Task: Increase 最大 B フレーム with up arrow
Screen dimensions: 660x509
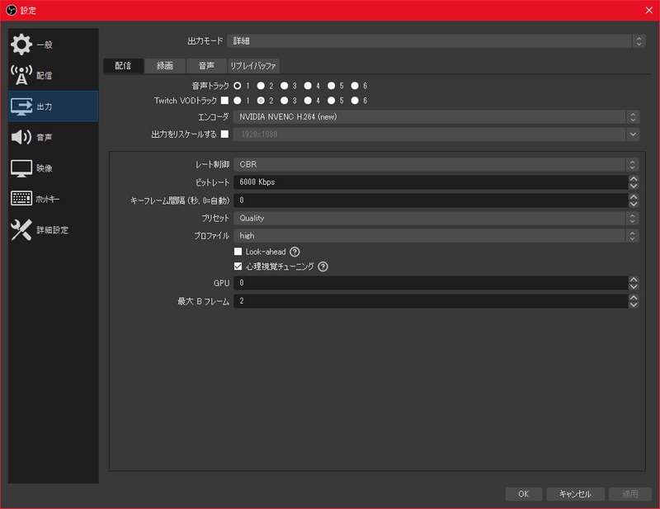Action: coord(634,298)
